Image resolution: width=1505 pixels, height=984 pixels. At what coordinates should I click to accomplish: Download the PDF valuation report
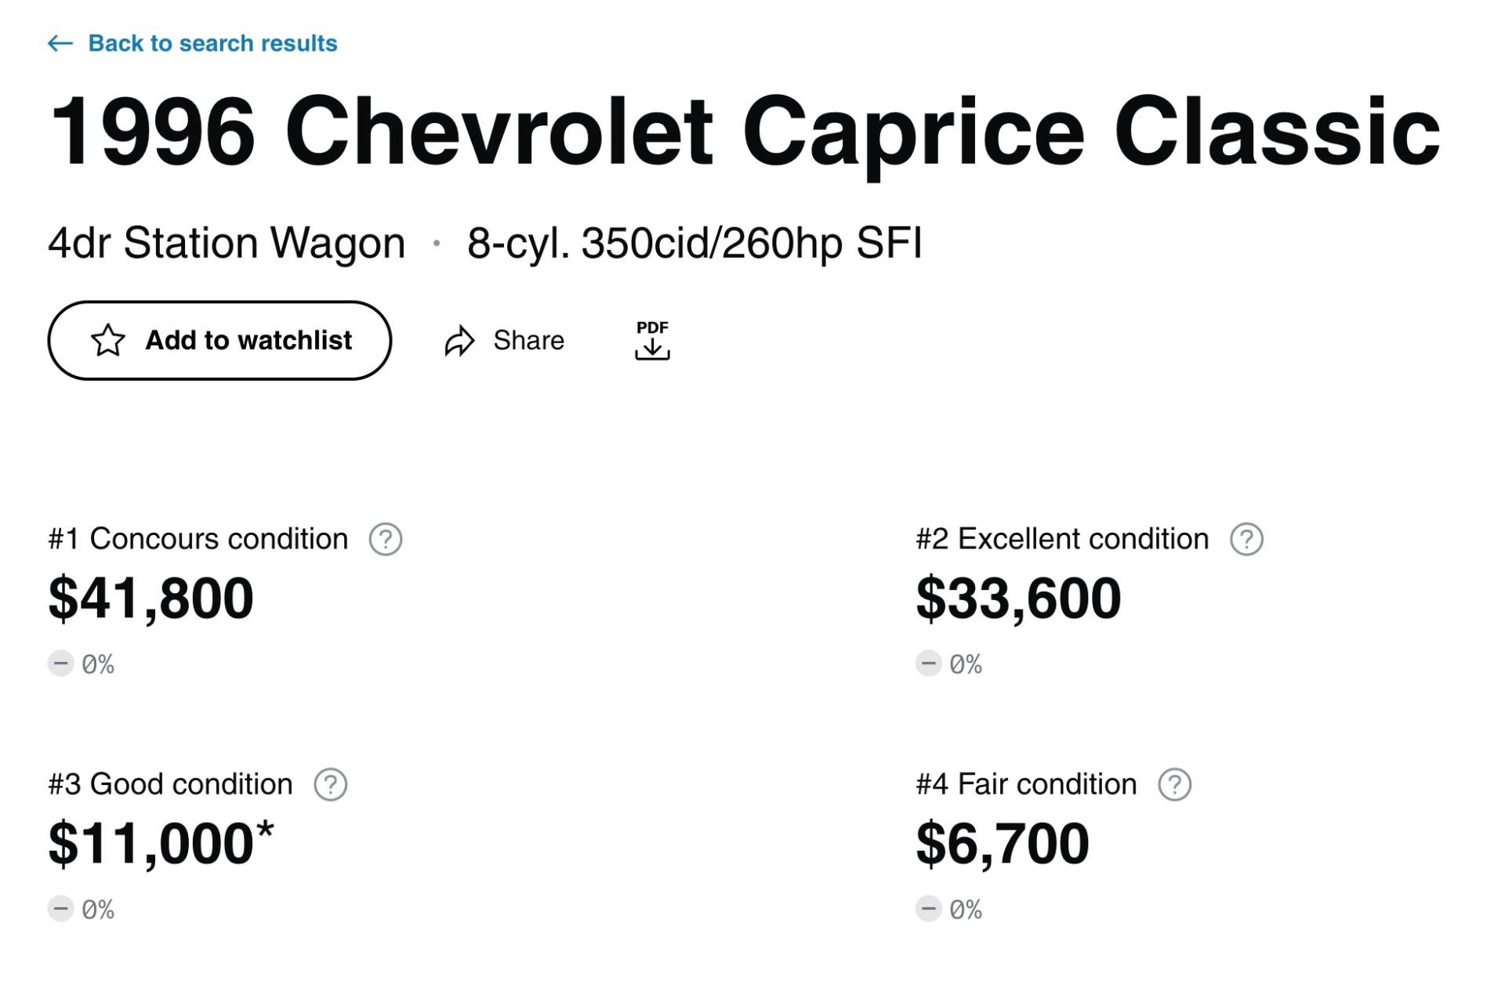coord(652,340)
